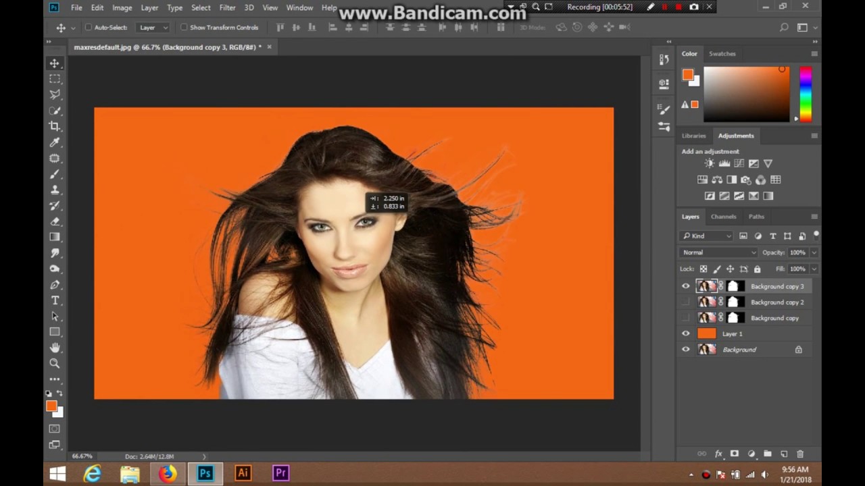Image resolution: width=865 pixels, height=486 pixels.
Task: Open Adobe Illustrator from taskbar
Action: 243,473
